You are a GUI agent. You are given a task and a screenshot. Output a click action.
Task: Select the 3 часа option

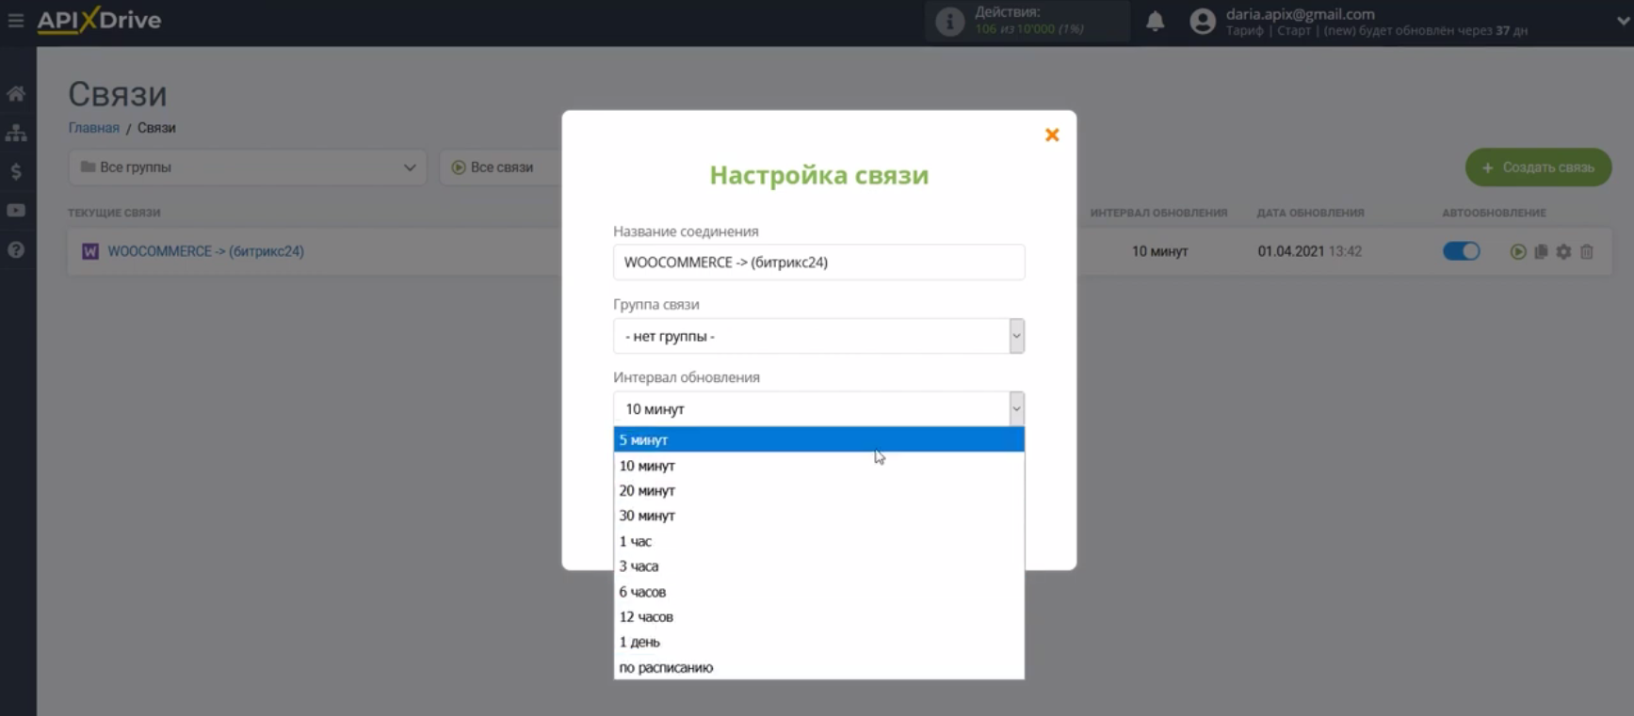click(x=818, y=566)
